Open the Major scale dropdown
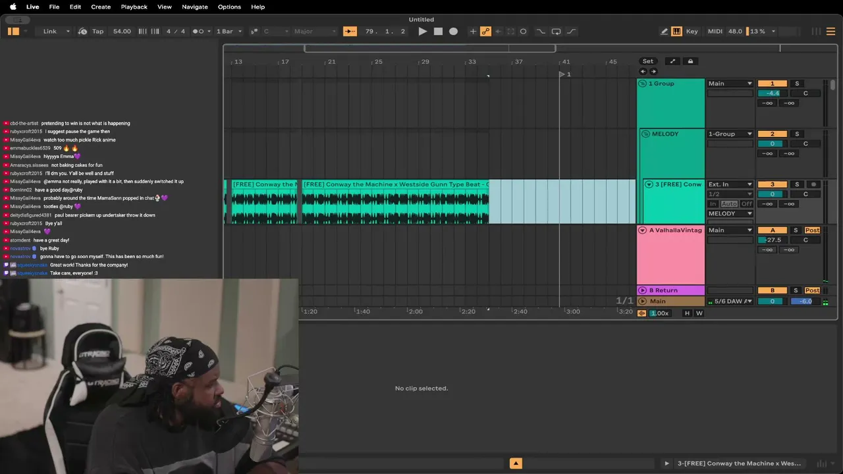This screenshot has height=474, width=843. pos(315,31)
